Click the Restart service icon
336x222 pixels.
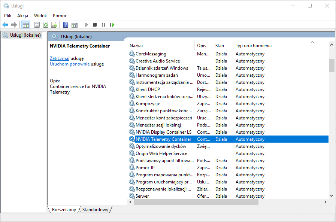(112, 25)
